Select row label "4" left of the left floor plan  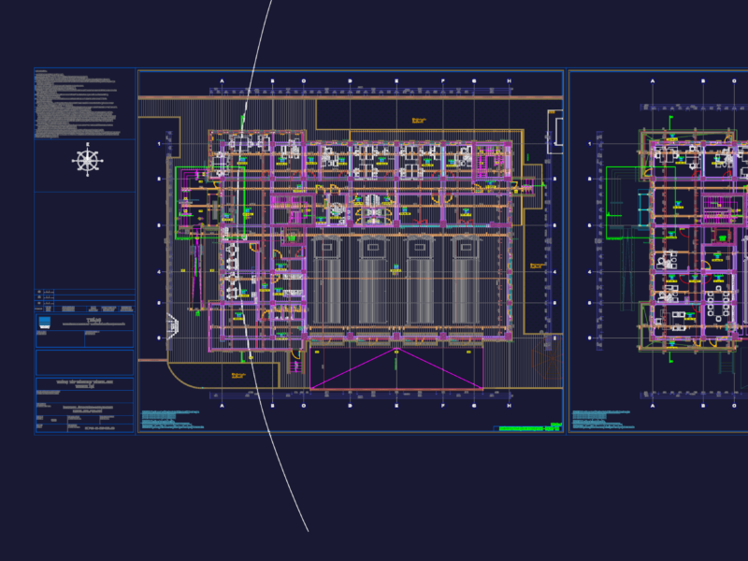coord(159,272)
